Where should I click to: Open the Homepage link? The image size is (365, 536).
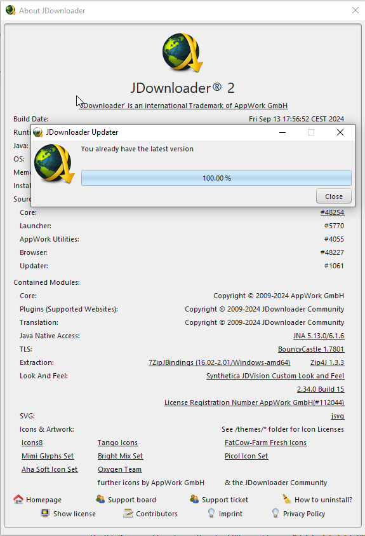[x=44, y=500]
